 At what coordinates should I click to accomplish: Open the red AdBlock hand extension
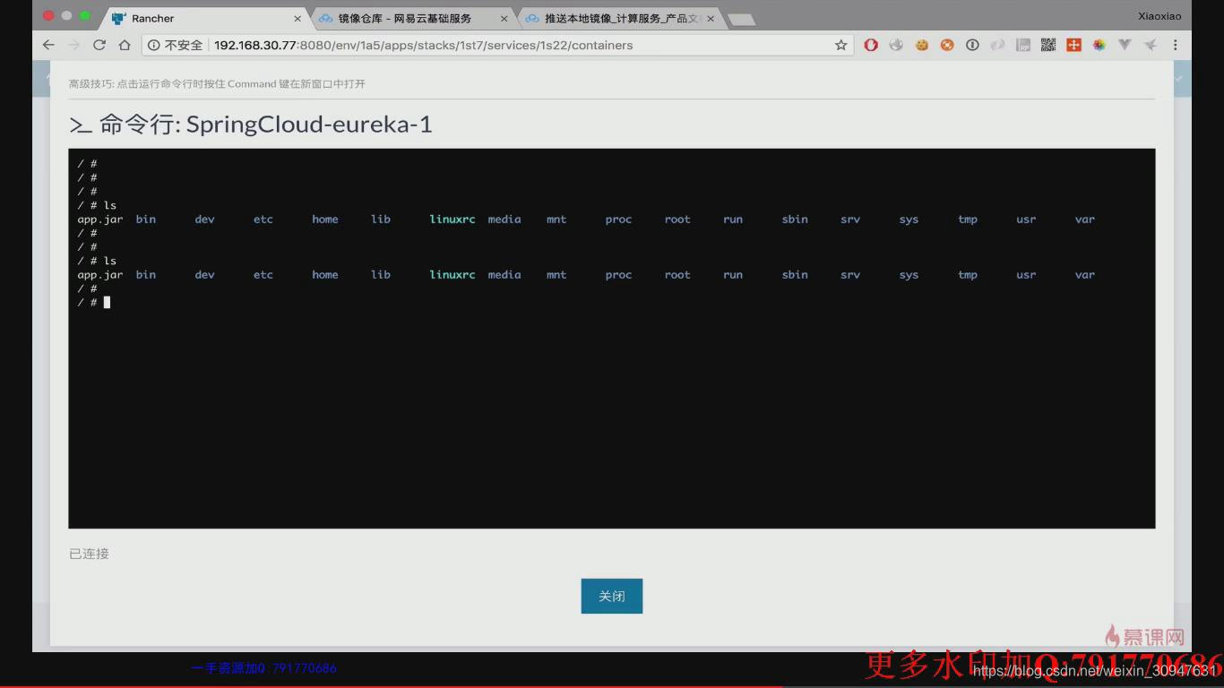point(871,45)
